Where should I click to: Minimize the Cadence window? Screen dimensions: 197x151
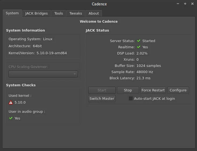pyautogui.click(x=178, y=4)
